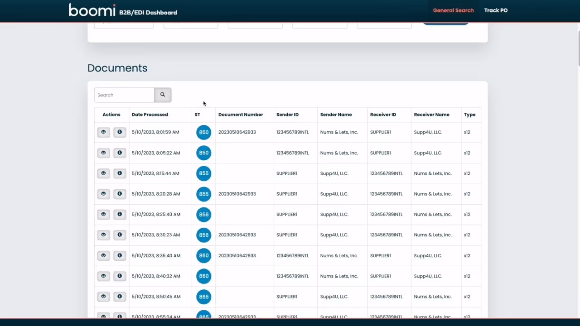The height and width of the screenshot is (326, 580).
Task: Click x12 type in 8:50:45 AM row
Action: click(467, 297)
